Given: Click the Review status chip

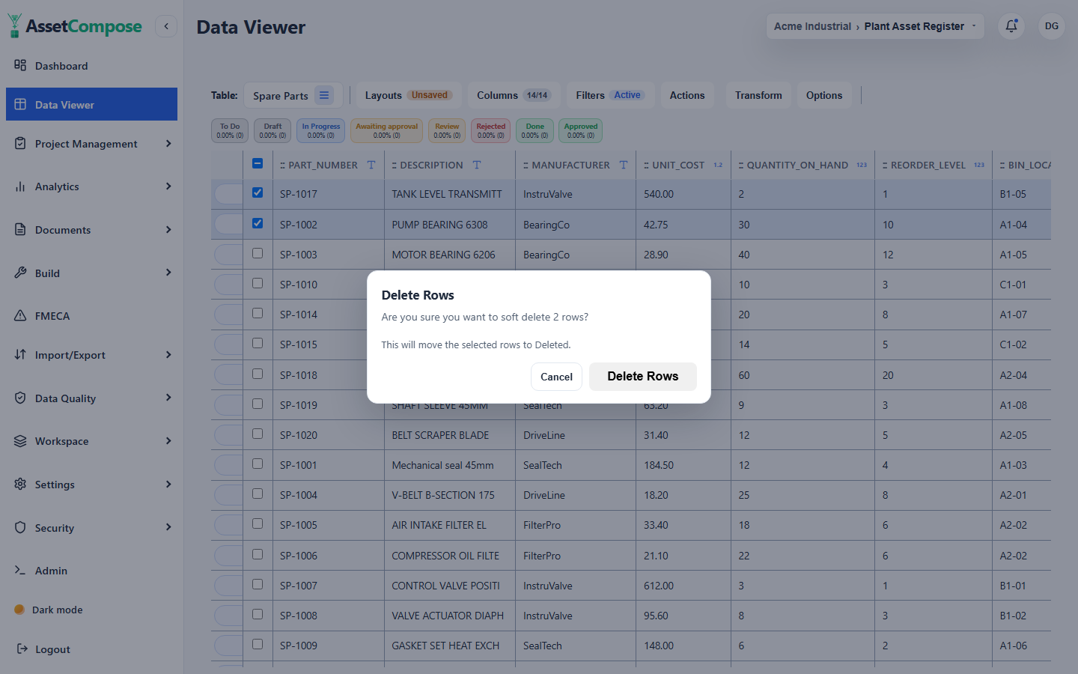Looking at the screenshot, I should (x=447, y=130).
